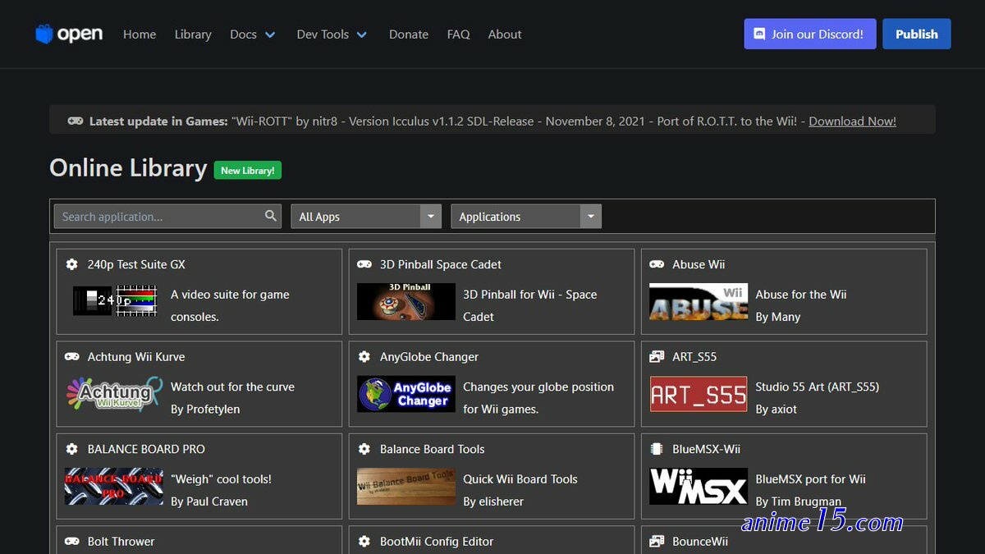
Task: Open the BounceWii title
Action: [700, 542]
